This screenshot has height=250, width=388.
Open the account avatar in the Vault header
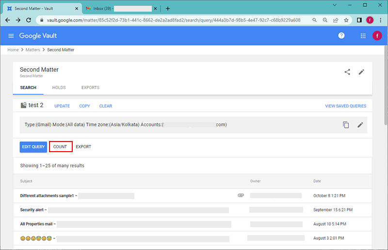(x=377, y=36)
